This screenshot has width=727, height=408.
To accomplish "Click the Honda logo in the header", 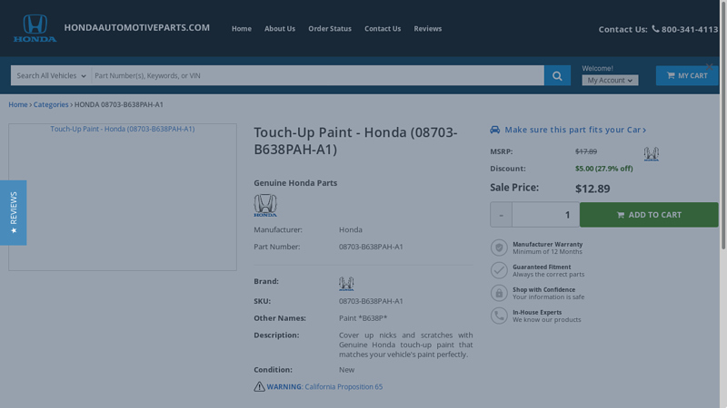I will (x=35, y=28).
